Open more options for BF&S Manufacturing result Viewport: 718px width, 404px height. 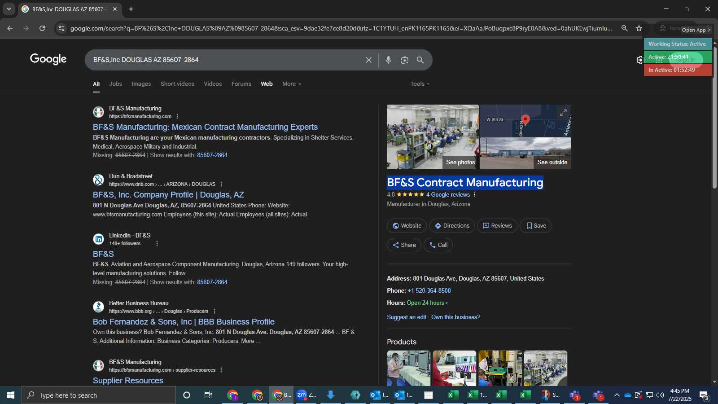[x=177, y=116]
